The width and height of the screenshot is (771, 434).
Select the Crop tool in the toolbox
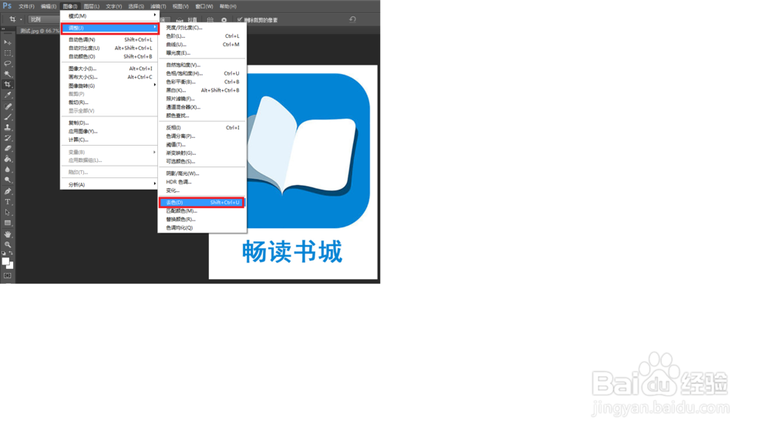click(8, 85)
